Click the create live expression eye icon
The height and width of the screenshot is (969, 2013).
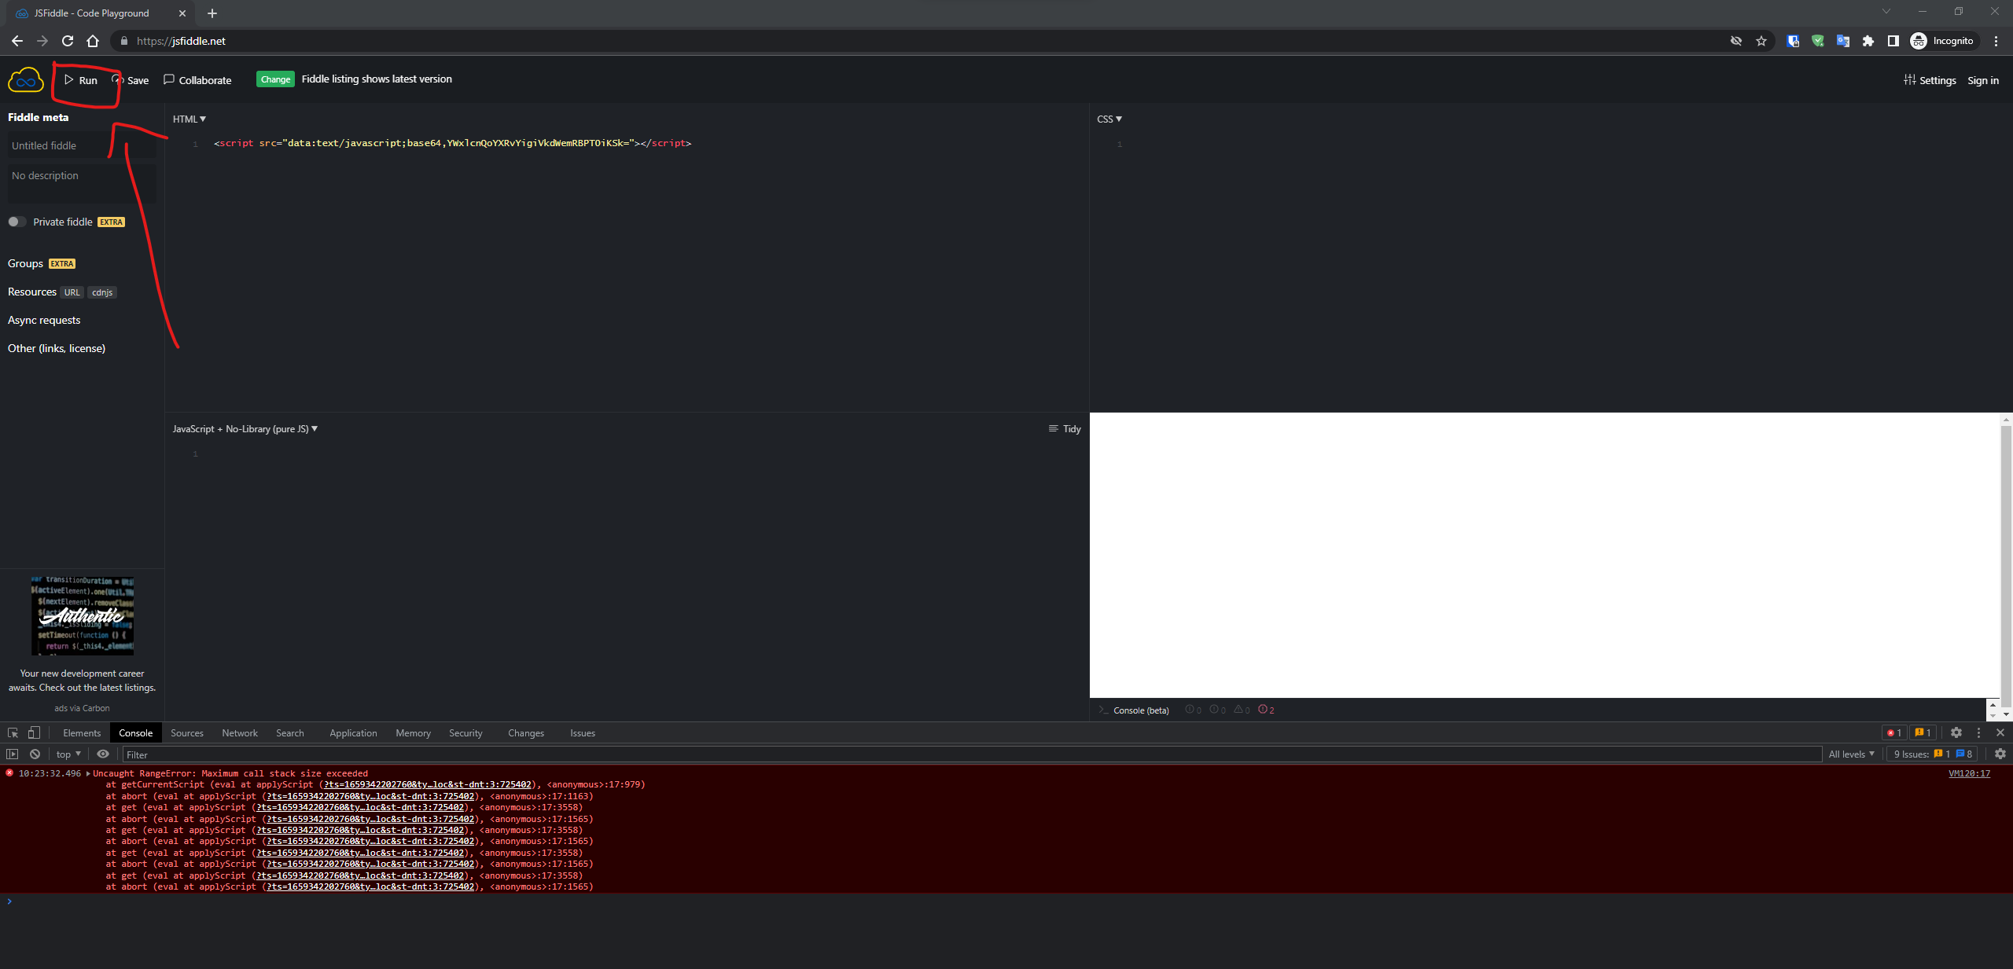tap(103, 754)
